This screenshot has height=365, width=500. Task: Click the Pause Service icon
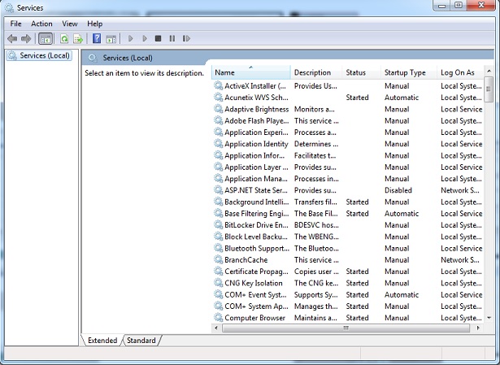point(172,38)
